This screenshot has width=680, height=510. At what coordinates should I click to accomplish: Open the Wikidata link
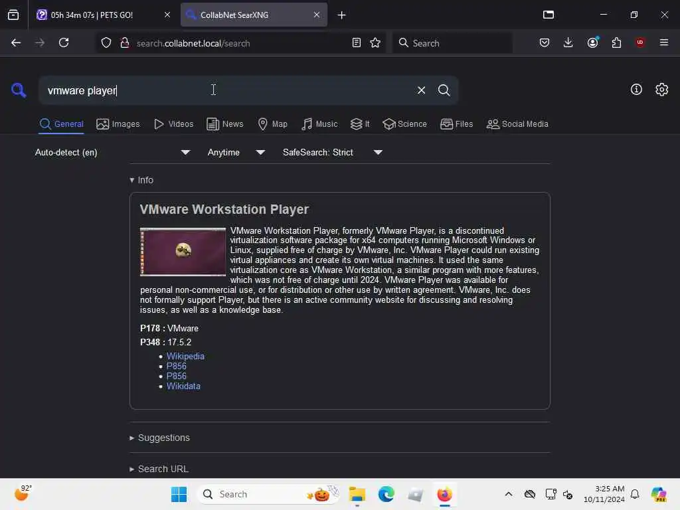[183, 386]
